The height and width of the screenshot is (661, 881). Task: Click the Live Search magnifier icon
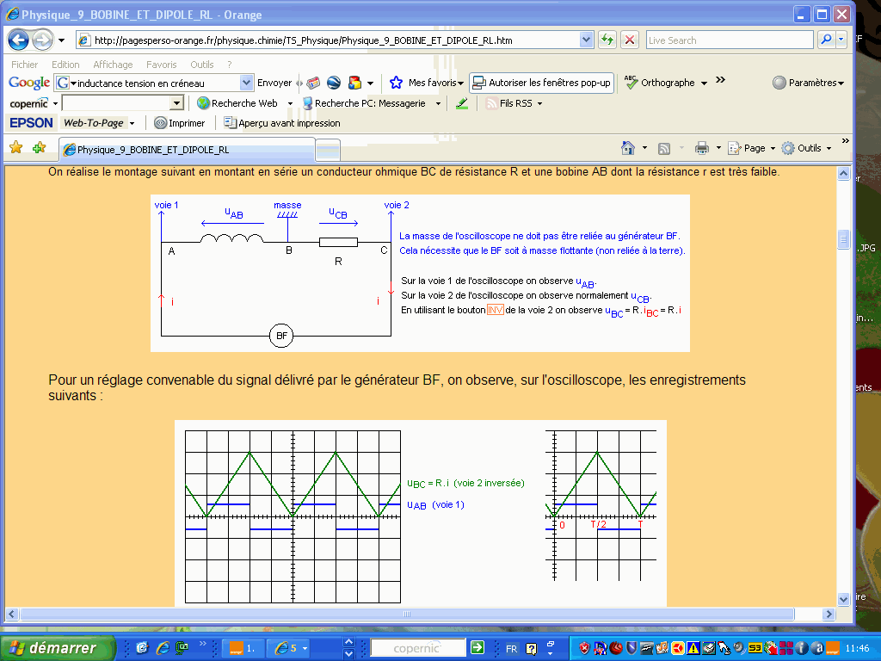coord(826,40)
